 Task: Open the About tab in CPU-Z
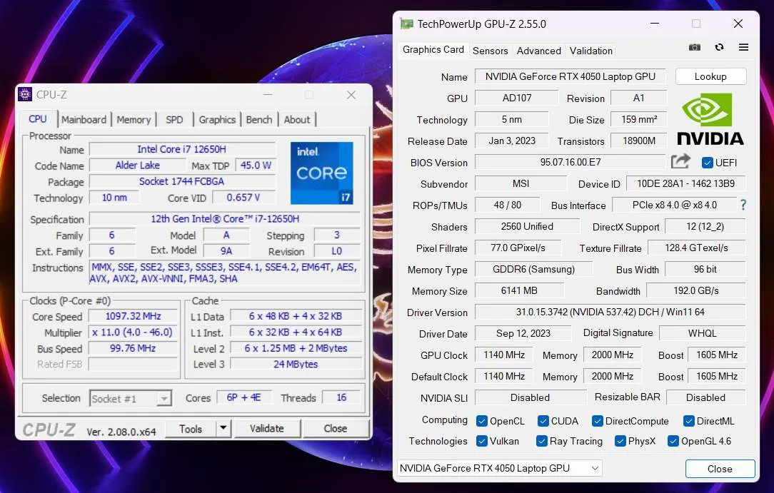tap(297, 120)
